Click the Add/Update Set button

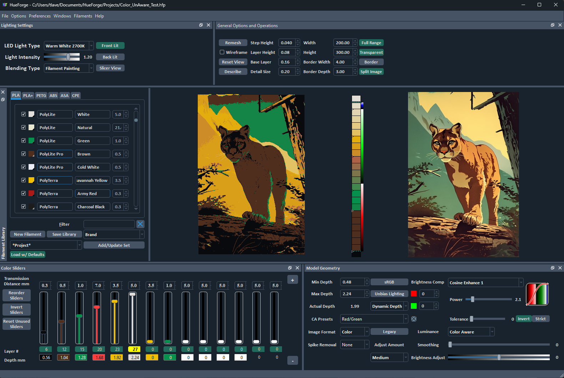pos(114,245)
